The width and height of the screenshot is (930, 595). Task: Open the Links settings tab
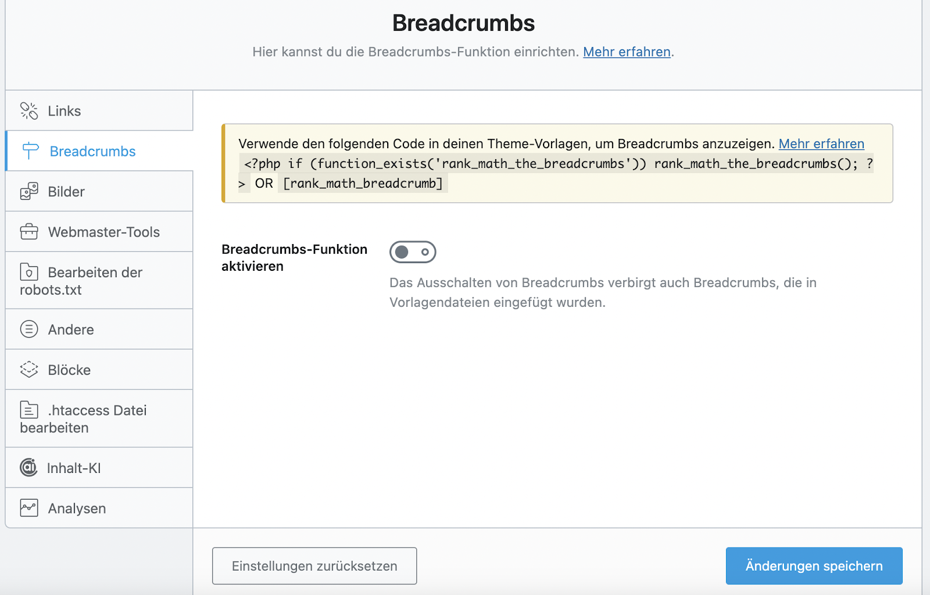point(99,110)
